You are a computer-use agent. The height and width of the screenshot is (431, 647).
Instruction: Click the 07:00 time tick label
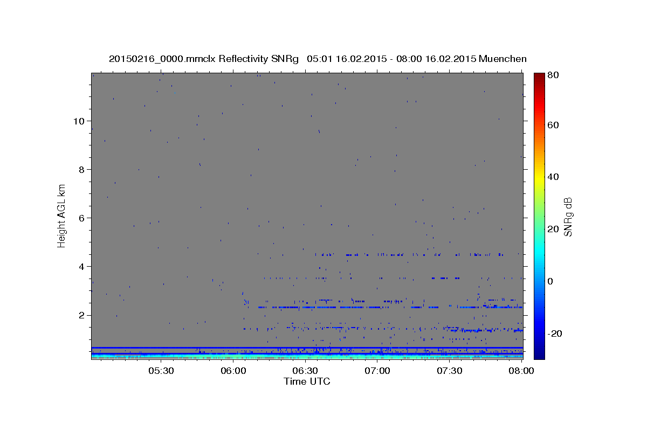click(377, 371)
